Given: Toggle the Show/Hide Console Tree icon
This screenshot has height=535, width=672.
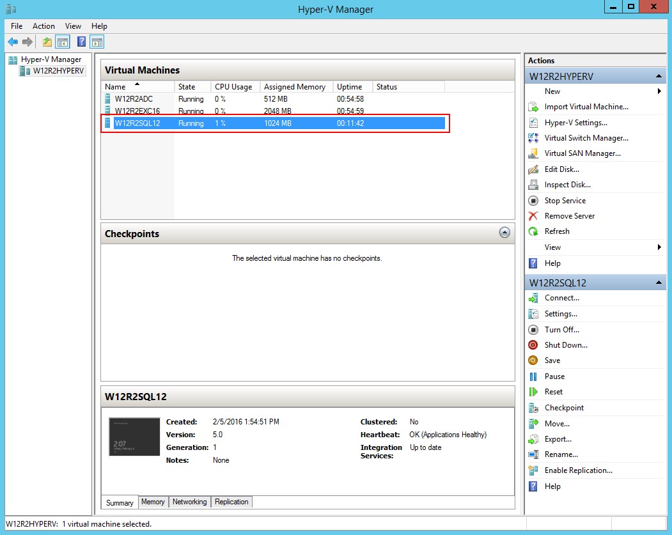Looking at the screenshot, I should click(63, 42).
